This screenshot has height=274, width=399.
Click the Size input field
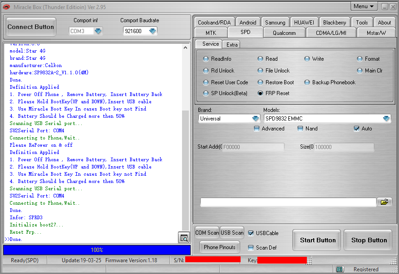pos(344,147)
